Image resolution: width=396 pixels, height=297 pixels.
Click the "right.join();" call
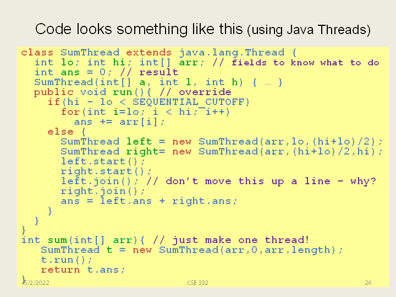click(103, 191)
